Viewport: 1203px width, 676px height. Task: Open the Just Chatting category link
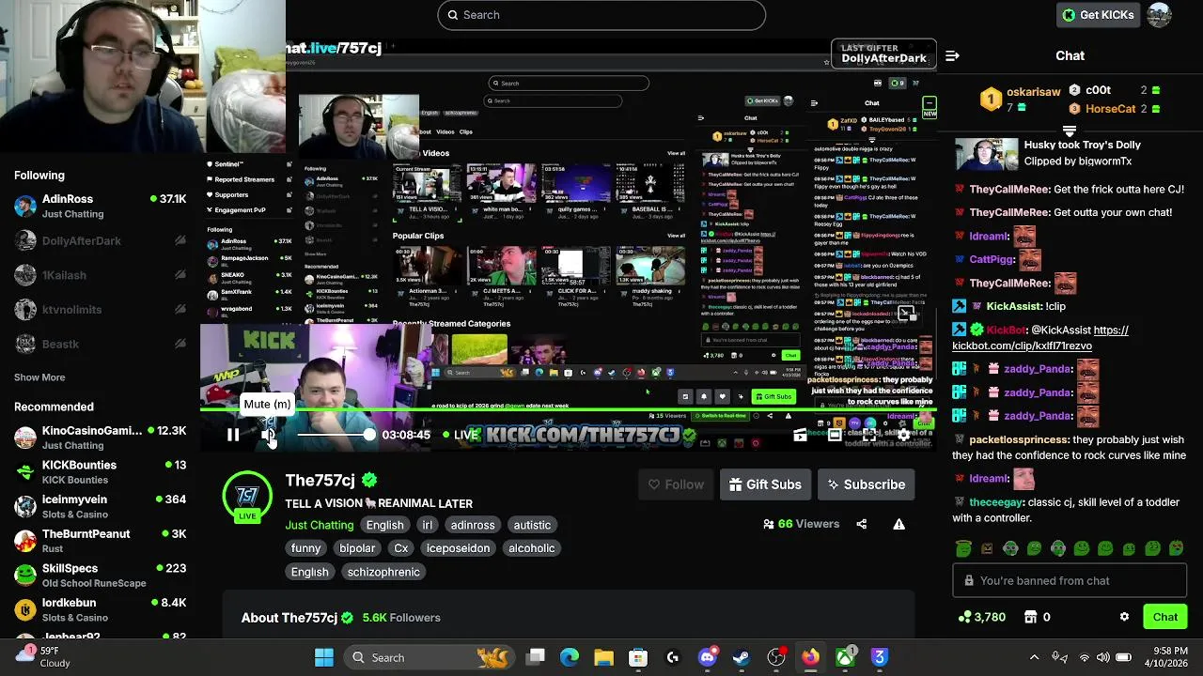click(320, 525)
